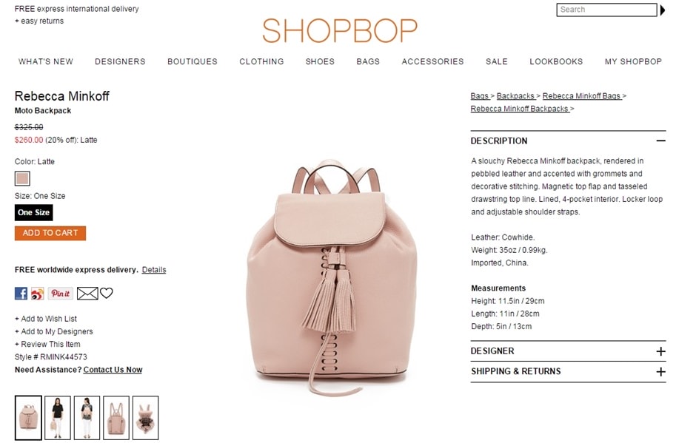
Task: Open the Backpacks breadcrumb link
Action: (515, 96)
